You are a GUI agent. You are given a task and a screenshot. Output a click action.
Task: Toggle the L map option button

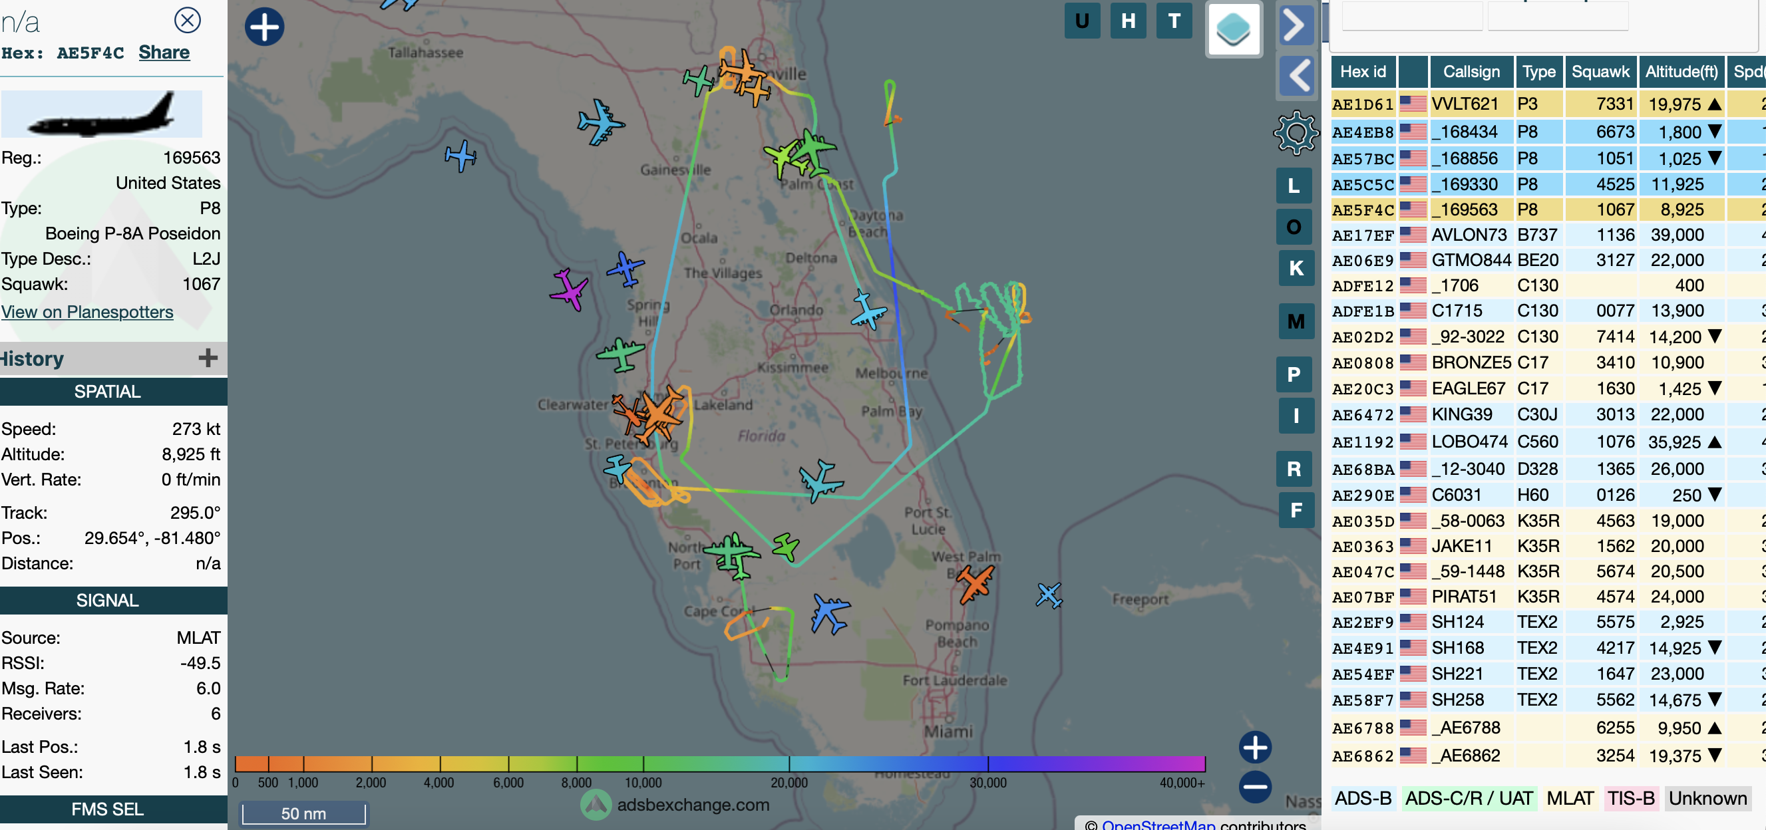coord(1294,186)
